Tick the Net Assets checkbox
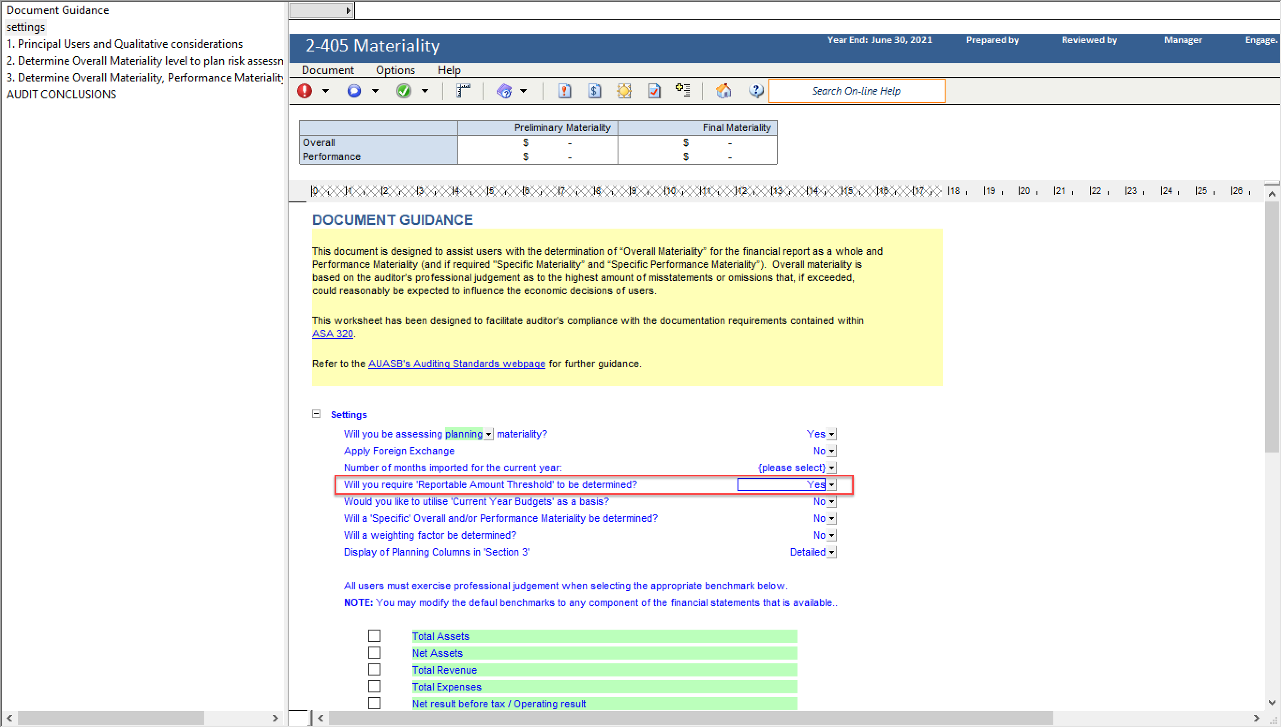The image size is (1282, 728). coord(374,653)
